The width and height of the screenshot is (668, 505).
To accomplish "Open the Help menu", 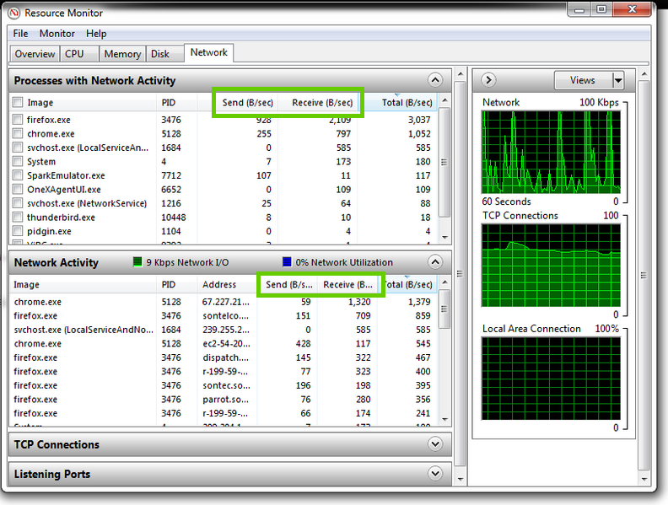I will (x=96, y=33).
